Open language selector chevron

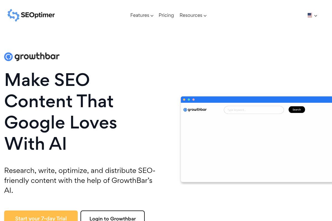(316, 16)
